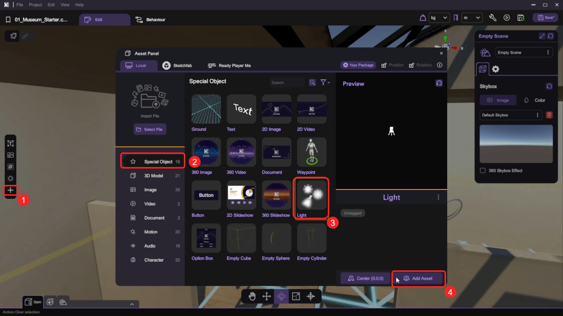Select the move gizmo tool
The image size is (563, 316).
(x=267, y=296)
